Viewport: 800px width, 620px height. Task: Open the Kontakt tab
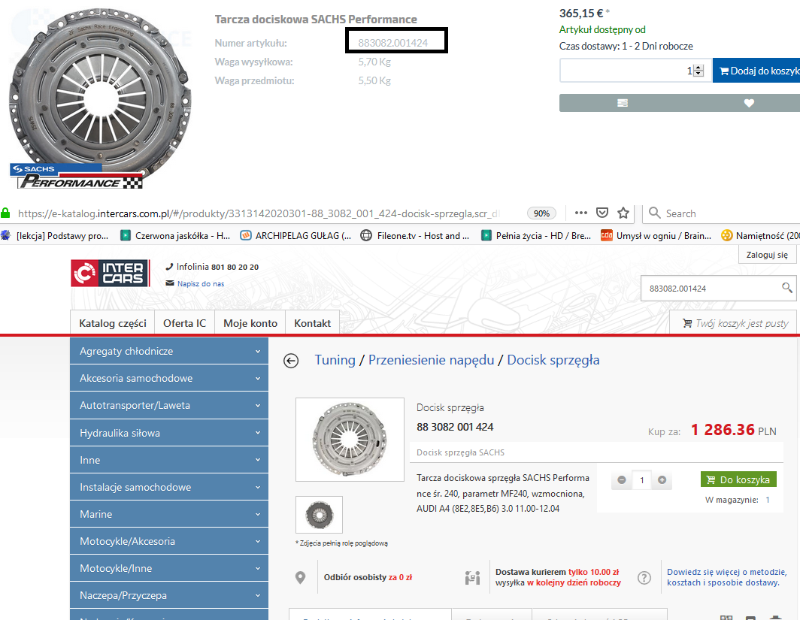pos(312,322)
